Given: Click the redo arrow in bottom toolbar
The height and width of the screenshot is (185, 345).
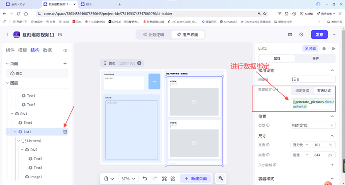Looking at the screenshot, I should (155, 178).
